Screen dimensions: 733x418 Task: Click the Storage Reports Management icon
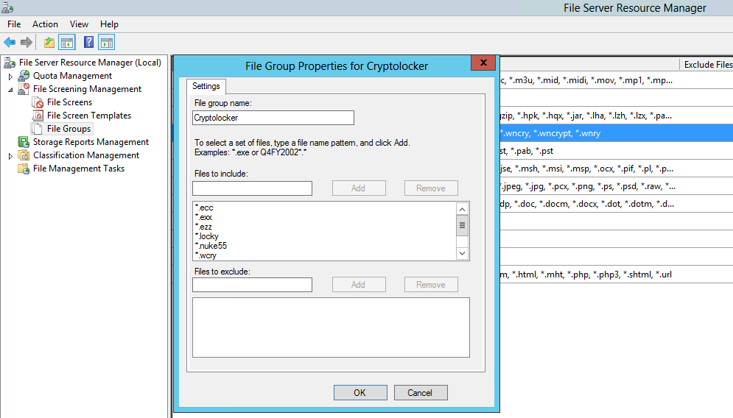(24, 142)
